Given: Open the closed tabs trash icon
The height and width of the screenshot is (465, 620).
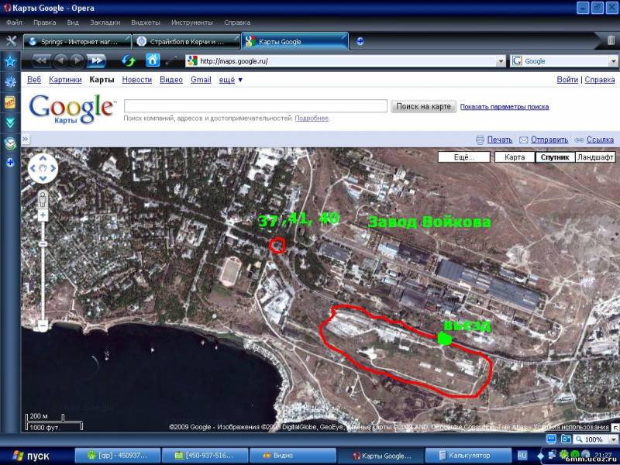Looking at the screenshot, I should pyautogui.click(x=611, y=40).
